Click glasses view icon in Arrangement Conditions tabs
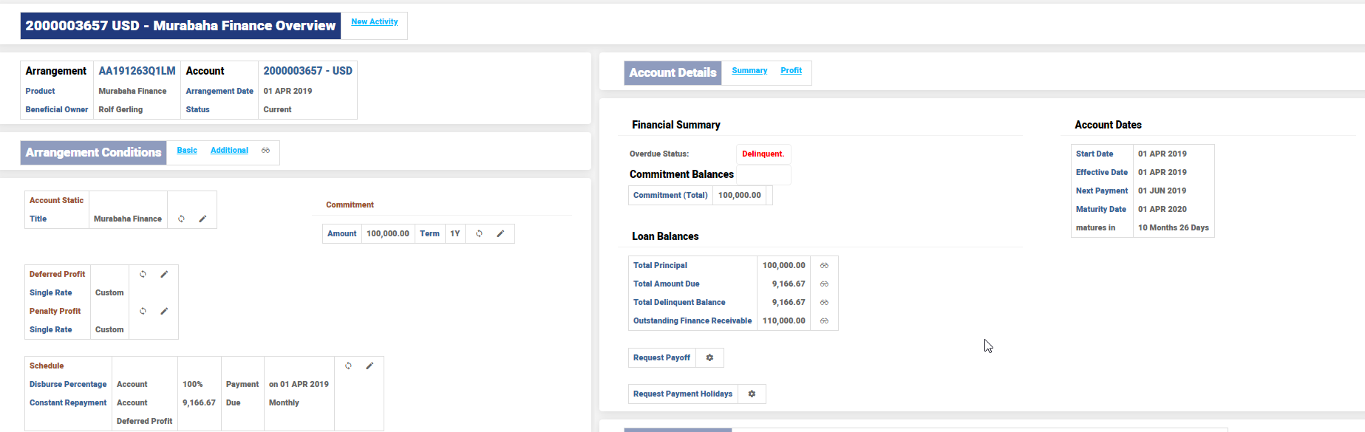The image size is (1365, 432). [265, 151]
